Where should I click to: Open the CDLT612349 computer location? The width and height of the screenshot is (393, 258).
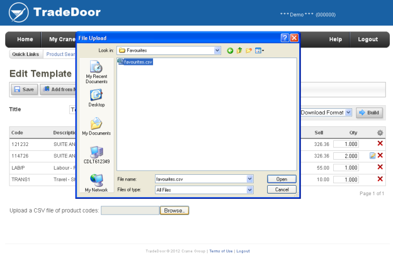[x=96, y=155]
